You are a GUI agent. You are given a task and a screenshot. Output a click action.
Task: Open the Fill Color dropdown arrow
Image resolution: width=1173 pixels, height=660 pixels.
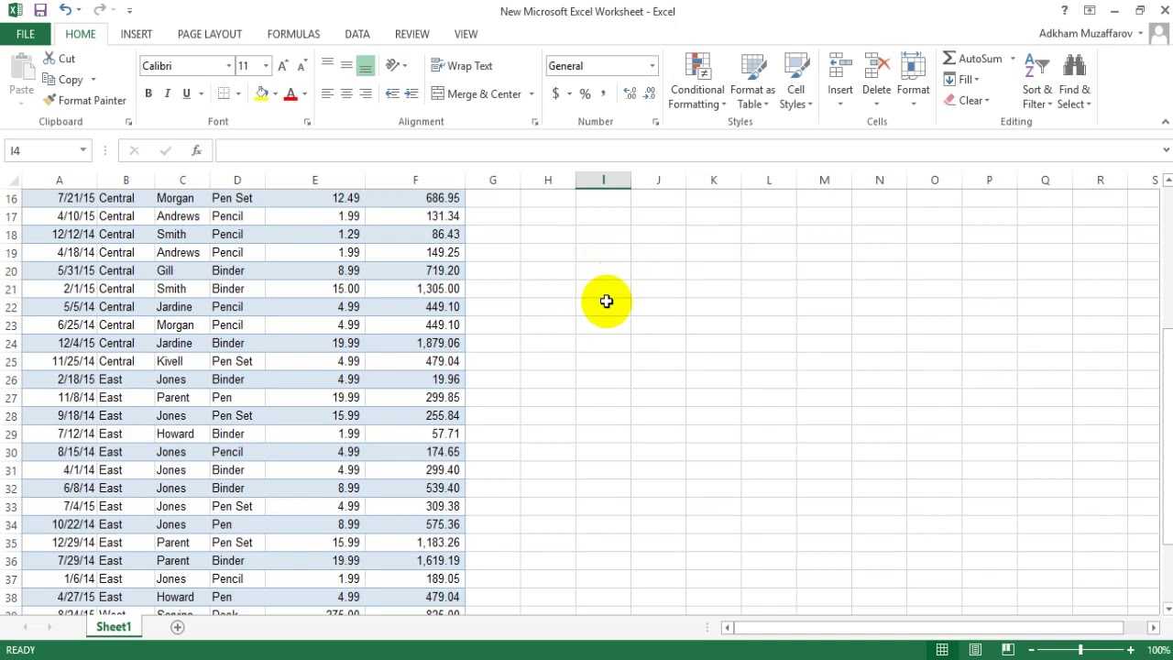coord(275,93)
